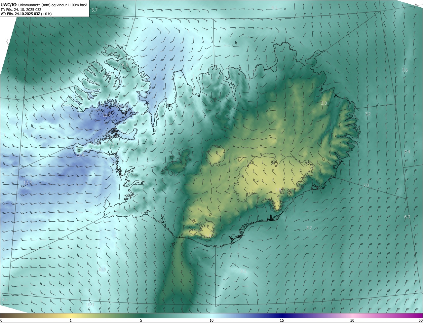Click the 12.7 value label on map

pyautogui.click(x=107, y=115)
